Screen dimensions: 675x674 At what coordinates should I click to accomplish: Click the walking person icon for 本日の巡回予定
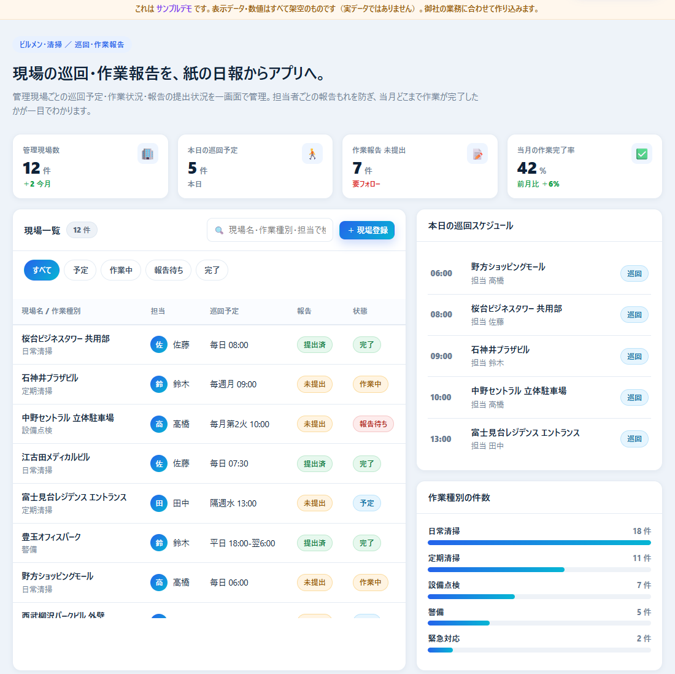(312, 153)
